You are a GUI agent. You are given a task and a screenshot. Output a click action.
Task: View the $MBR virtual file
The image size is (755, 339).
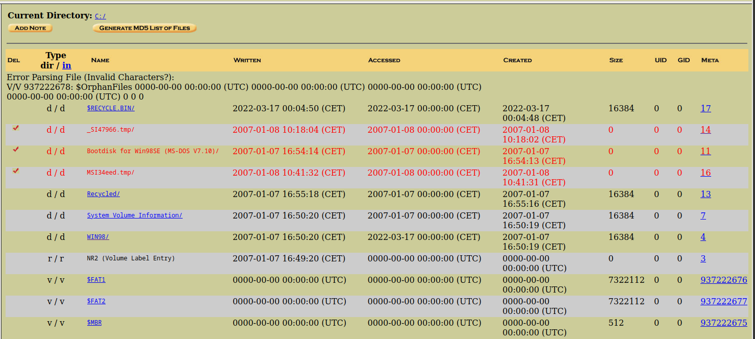(94, 323)
